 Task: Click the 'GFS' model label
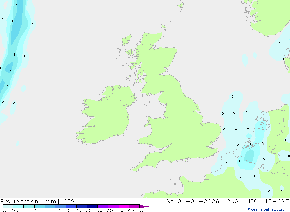tap(69, 201)
